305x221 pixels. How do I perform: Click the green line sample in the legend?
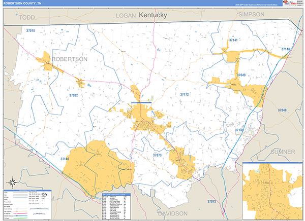click(x=20, y=218)
